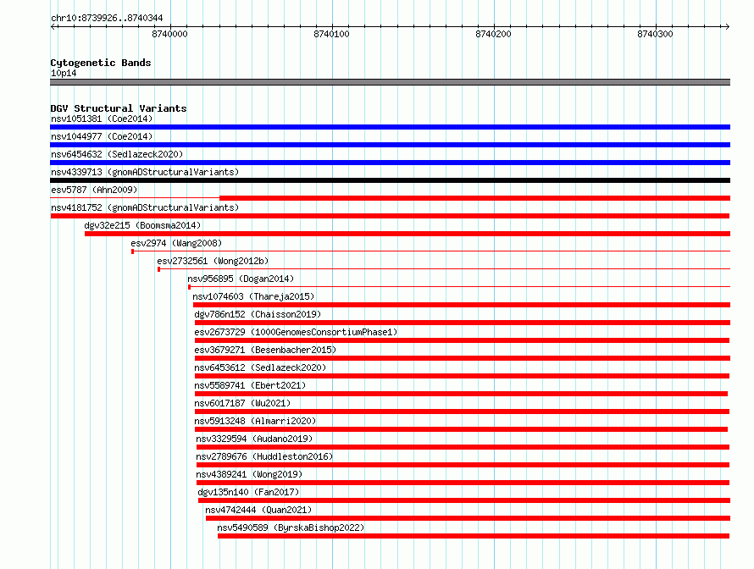
Task: Select variant nsv5913248 (Almarri2020) label
Action: point(255,421)
